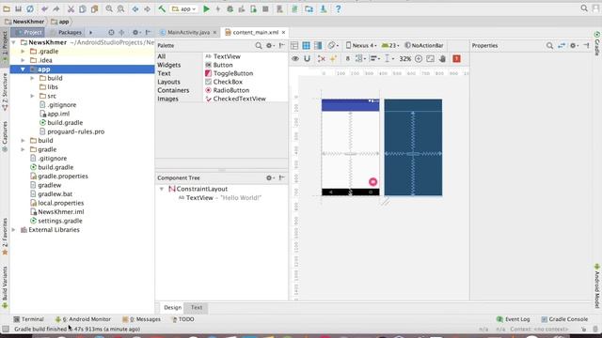The width and height of the screenshot is (602, 338).
Task: Toggle Show Constraints eye icon
Action: [295, 58]
